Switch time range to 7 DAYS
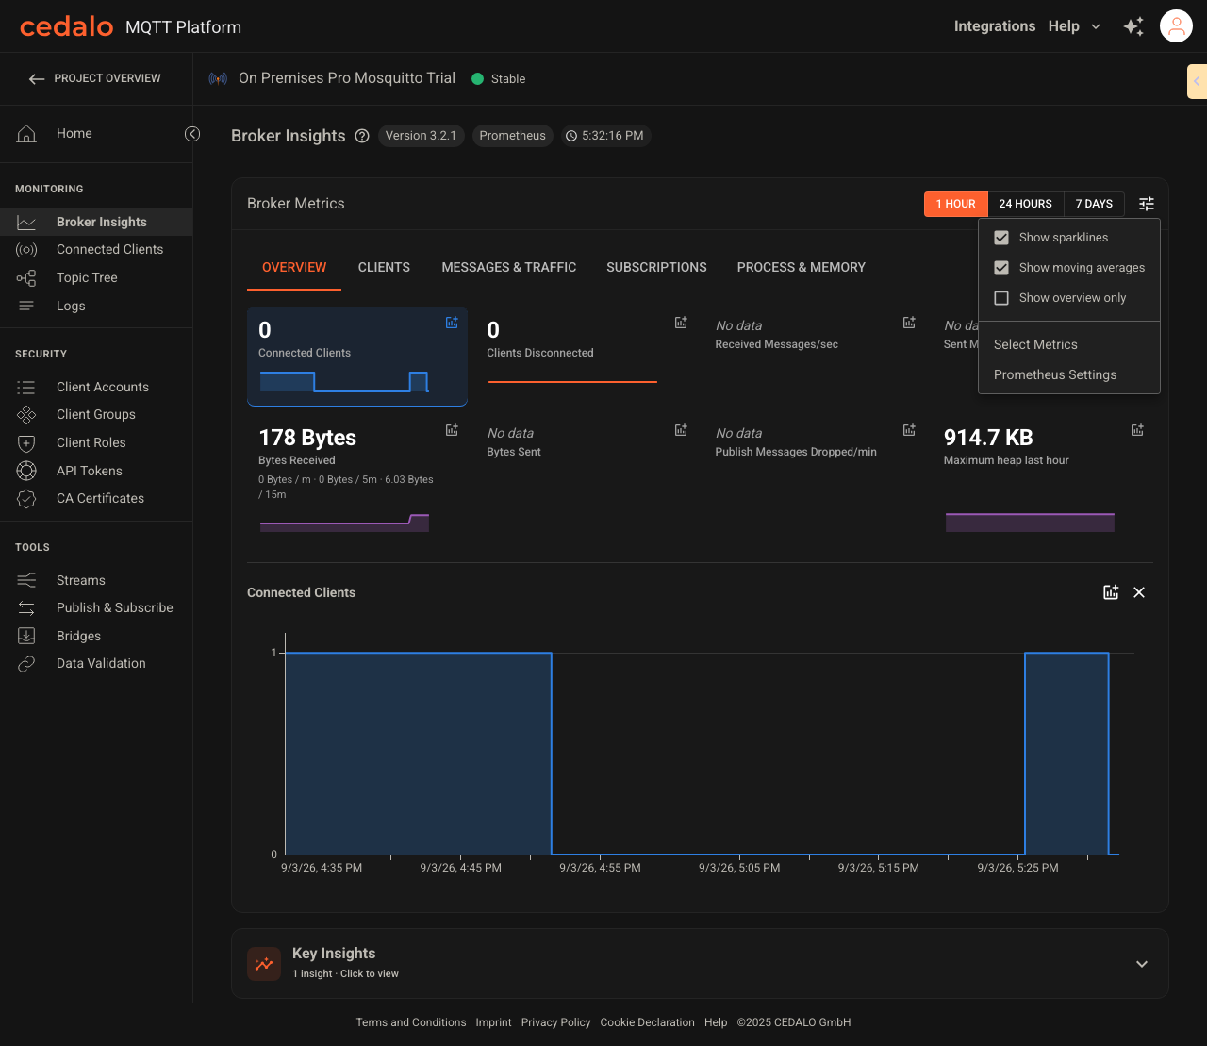Image resolution: width=1207 pixels, height=1046 pixels. point(1094,204)
